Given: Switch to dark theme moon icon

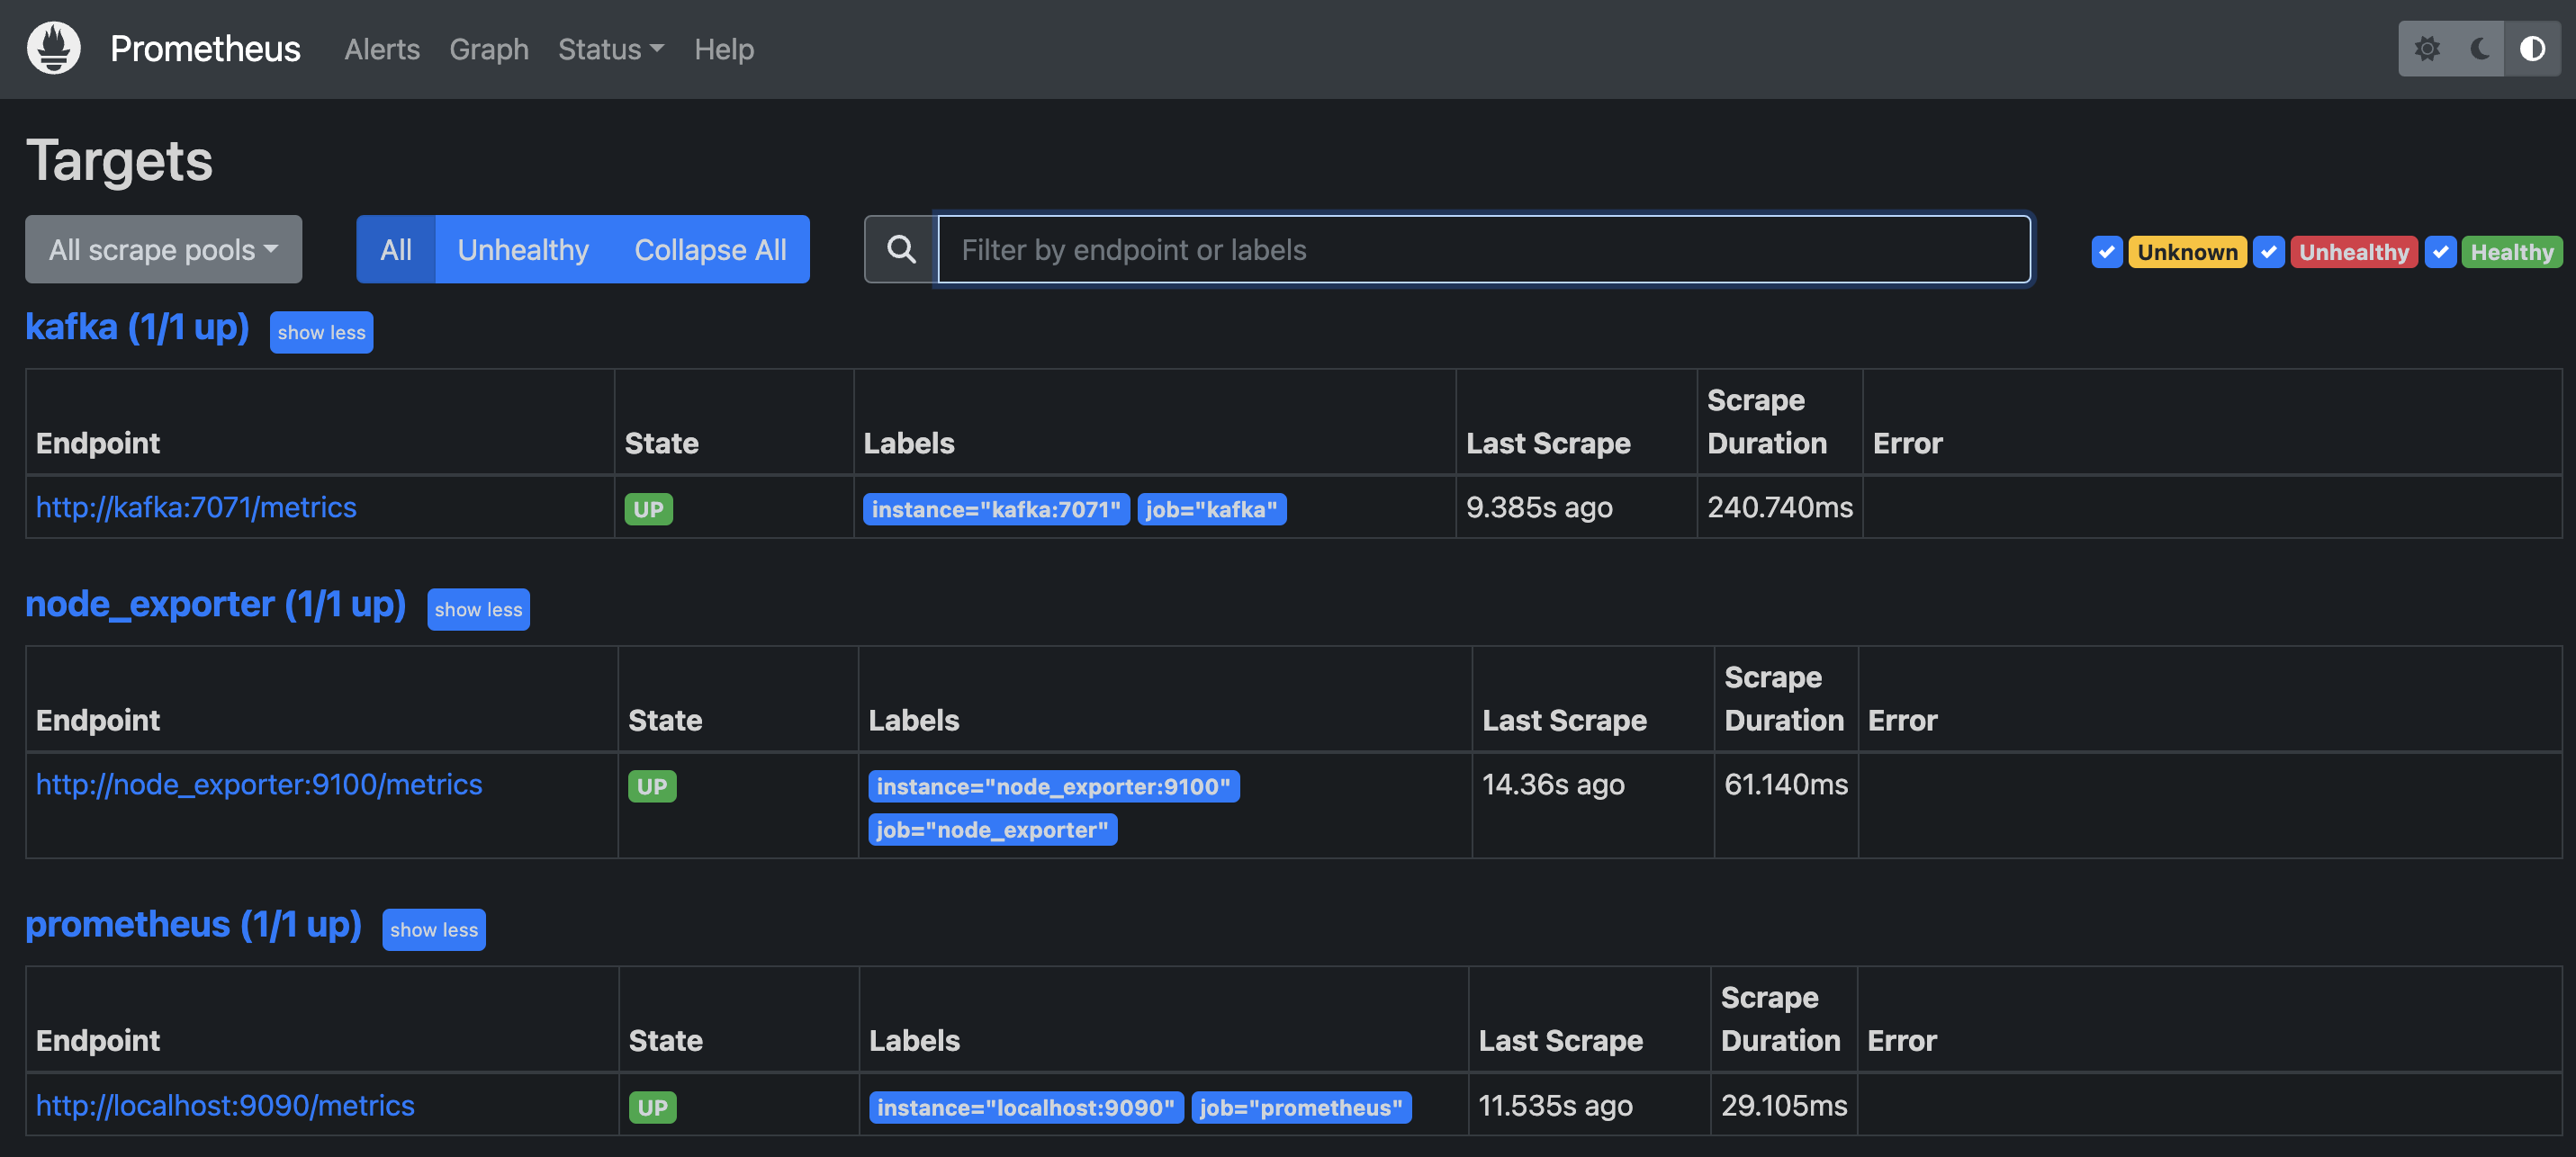Looking at the screenshot, I should 2479,49.
